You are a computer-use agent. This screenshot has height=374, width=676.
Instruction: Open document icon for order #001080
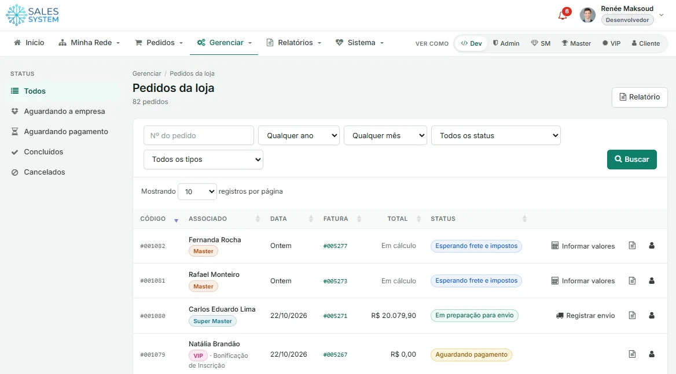click(632, 316)
